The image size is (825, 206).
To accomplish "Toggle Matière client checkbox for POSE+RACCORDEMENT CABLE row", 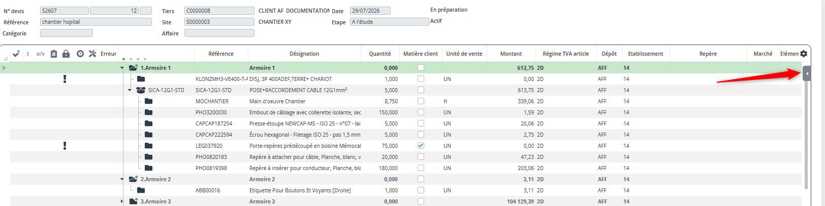I will point(421,90).
